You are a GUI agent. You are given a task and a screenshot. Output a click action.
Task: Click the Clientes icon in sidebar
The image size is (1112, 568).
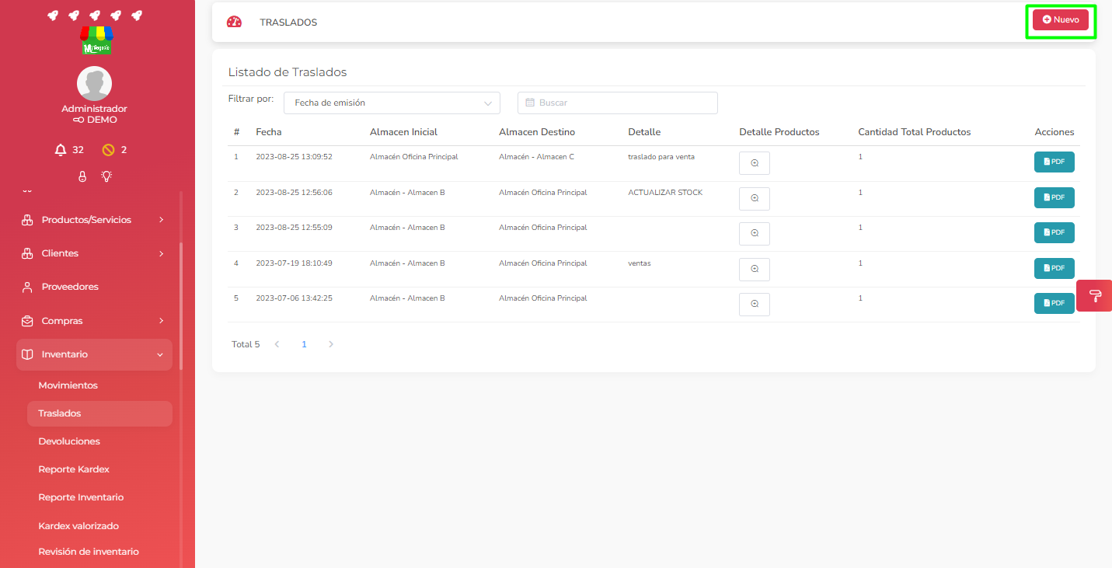pyautogui.click(x=27, y=253)
